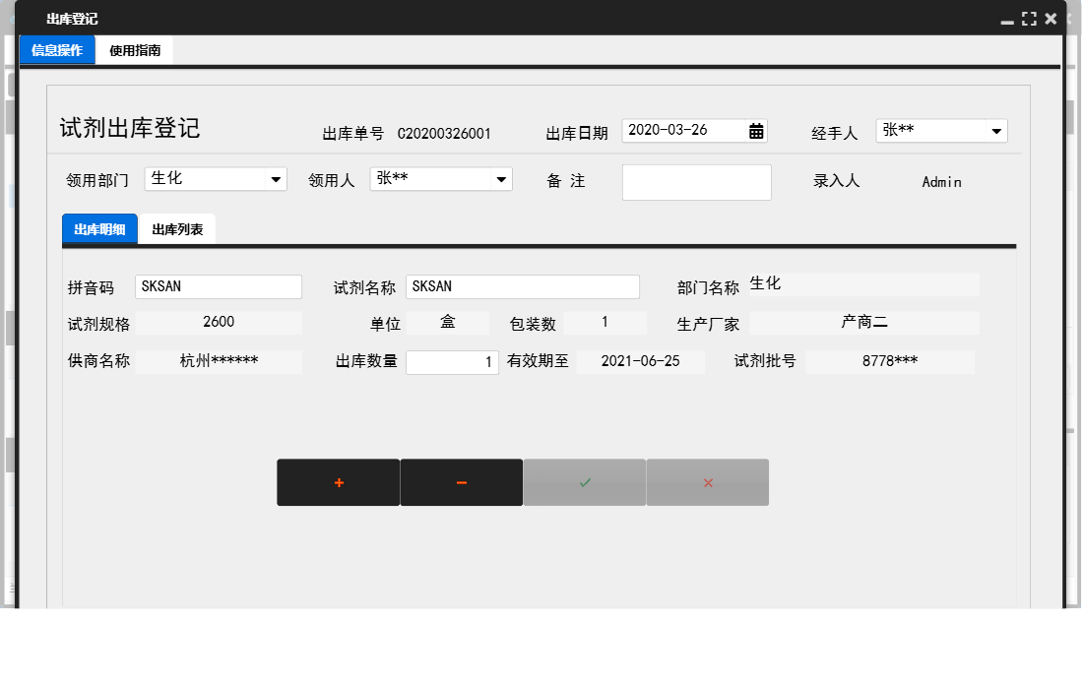
Task: Switch to the 出库列表 tab
Action: coord(177,227)
